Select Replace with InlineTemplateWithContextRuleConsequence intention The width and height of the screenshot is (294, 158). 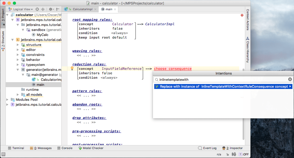(x=223, y=87)
